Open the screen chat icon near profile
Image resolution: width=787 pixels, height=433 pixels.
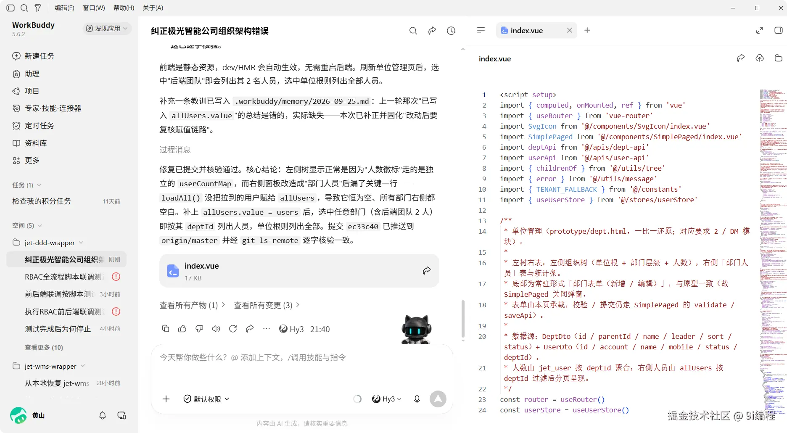click(x=121, y=415)
